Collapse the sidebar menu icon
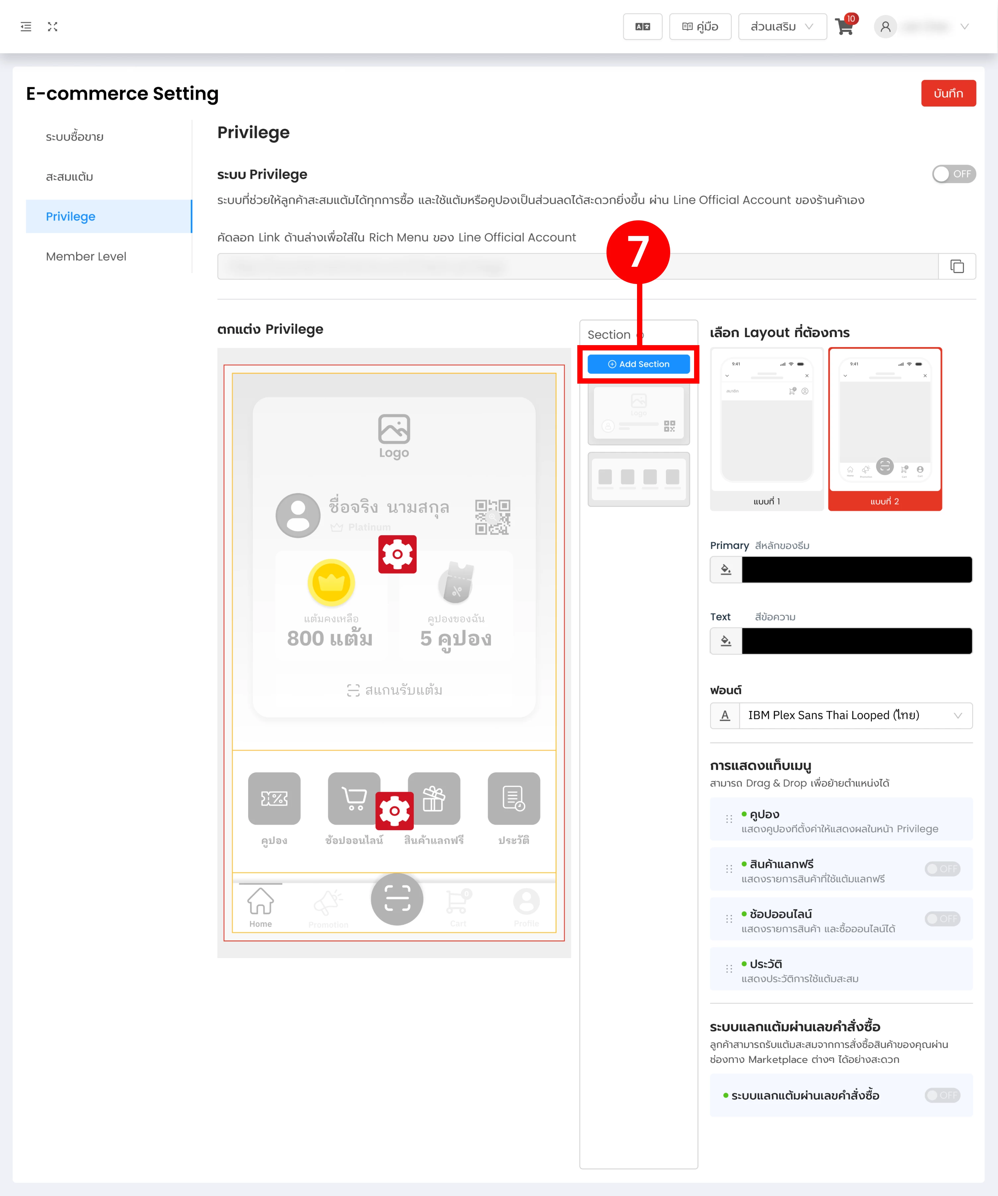Image resolution: width=998 pixels, height=1196 pixels. coord(26,27)
